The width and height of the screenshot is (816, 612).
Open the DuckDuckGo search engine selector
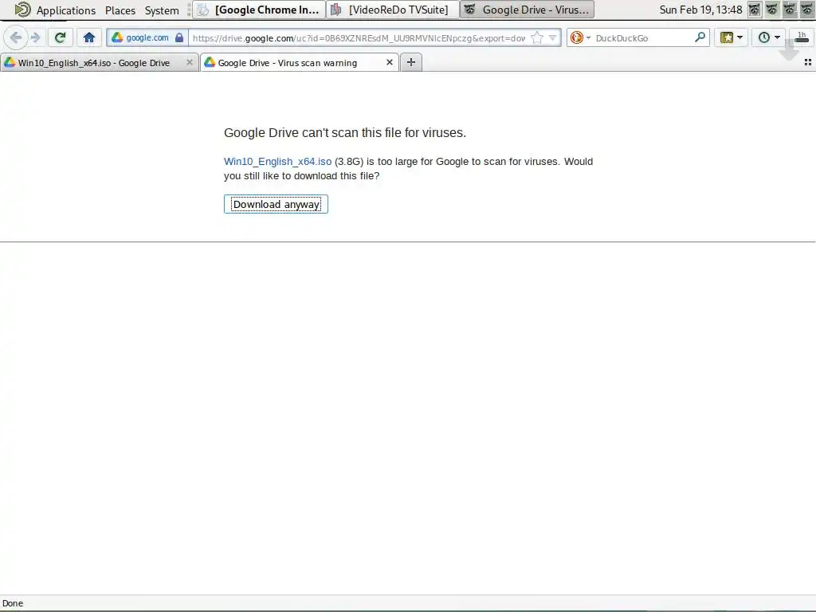coord(580,37)
